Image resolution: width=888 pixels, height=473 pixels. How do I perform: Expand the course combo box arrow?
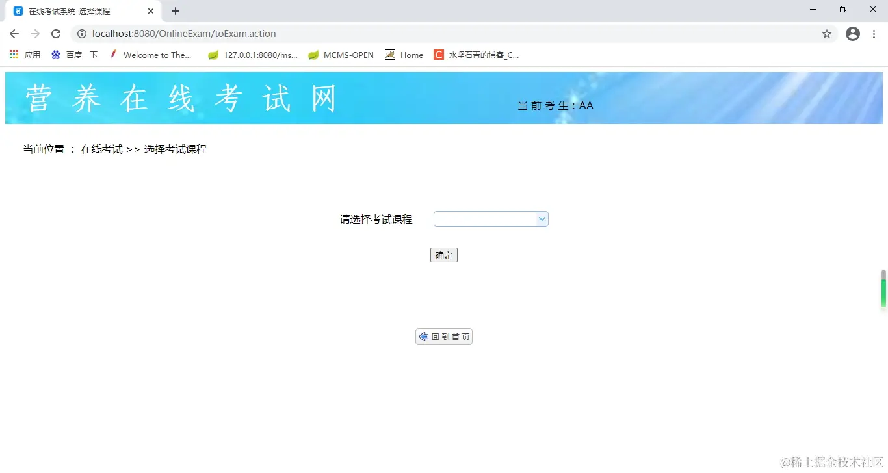point(542,219)
